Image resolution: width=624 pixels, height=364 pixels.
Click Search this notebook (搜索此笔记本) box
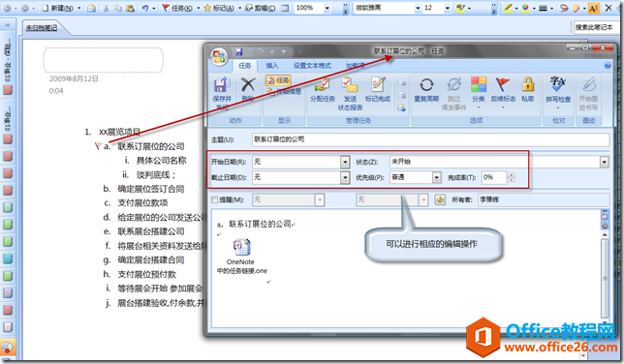click(x=596, y=27)
